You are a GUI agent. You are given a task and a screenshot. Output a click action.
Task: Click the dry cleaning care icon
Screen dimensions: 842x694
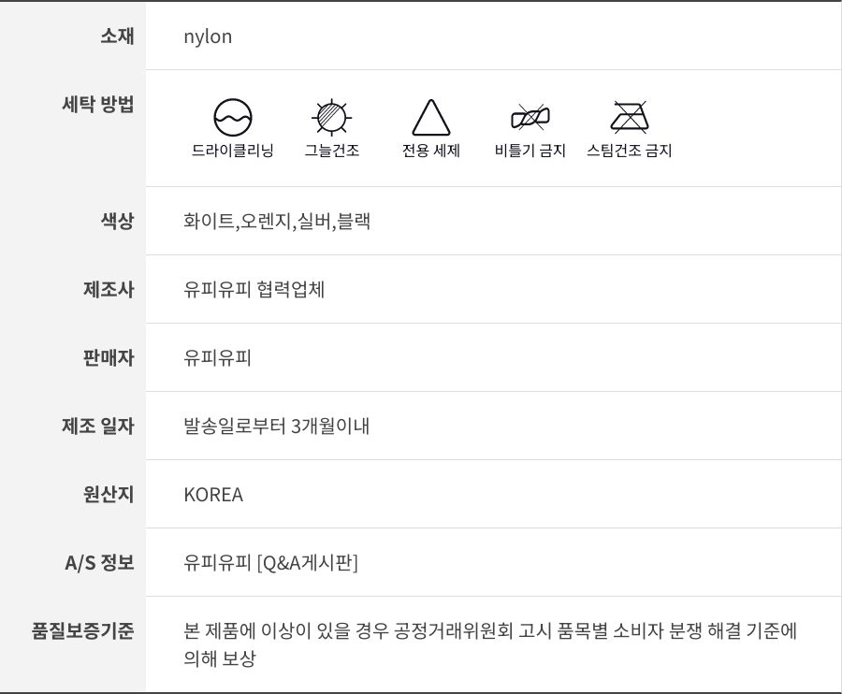pyautogui.click(x=233, y=118)
